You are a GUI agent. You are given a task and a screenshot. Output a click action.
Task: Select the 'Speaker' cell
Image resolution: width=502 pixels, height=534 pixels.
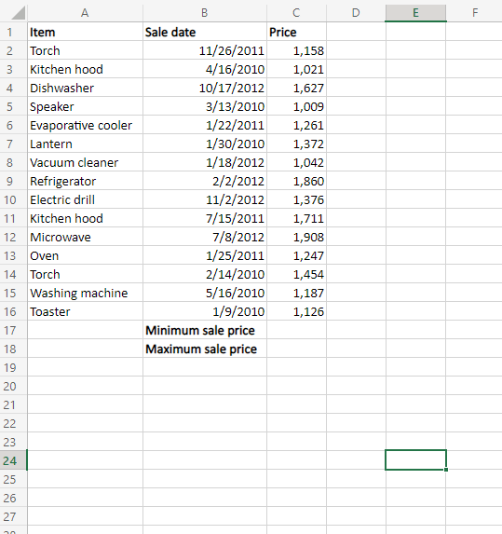click(85, 106)
